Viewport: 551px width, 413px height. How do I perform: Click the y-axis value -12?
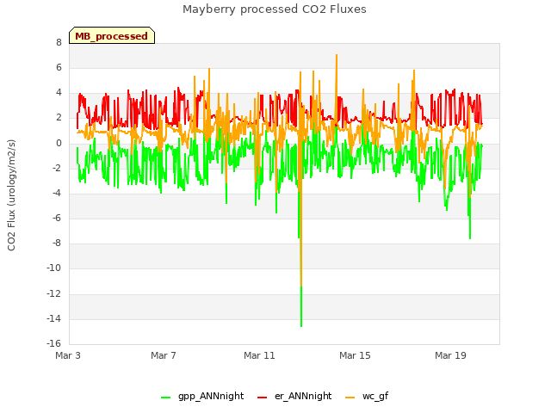(x=54, y=293)
